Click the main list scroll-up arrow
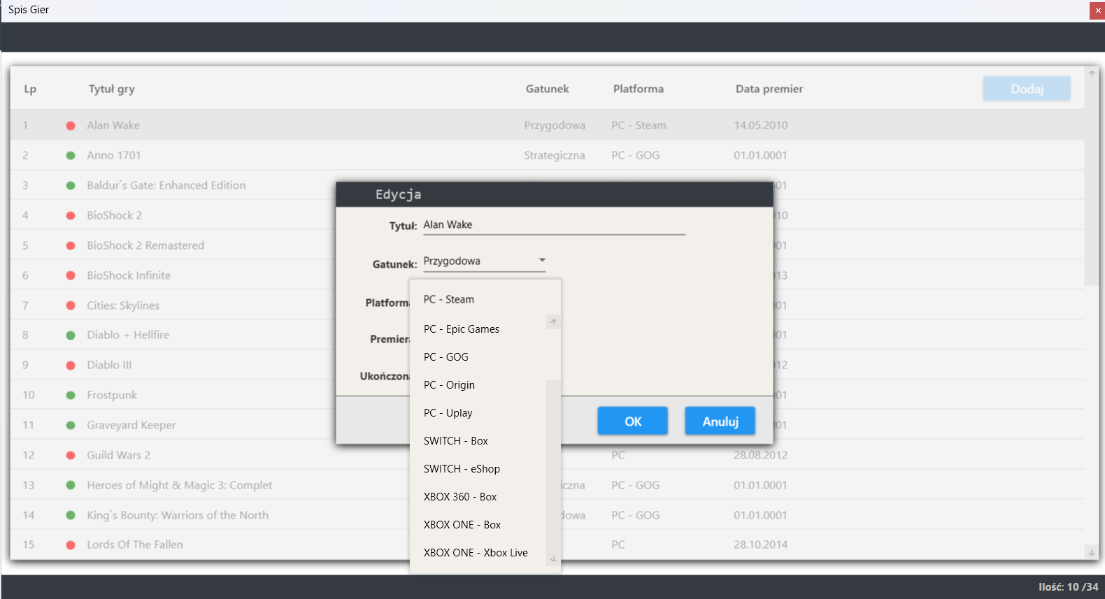Screen dimensions: 1105x599 pyautogui.click(x=1091, y=73)
